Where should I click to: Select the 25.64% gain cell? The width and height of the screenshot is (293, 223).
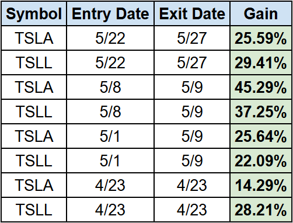tap(261, 136)
